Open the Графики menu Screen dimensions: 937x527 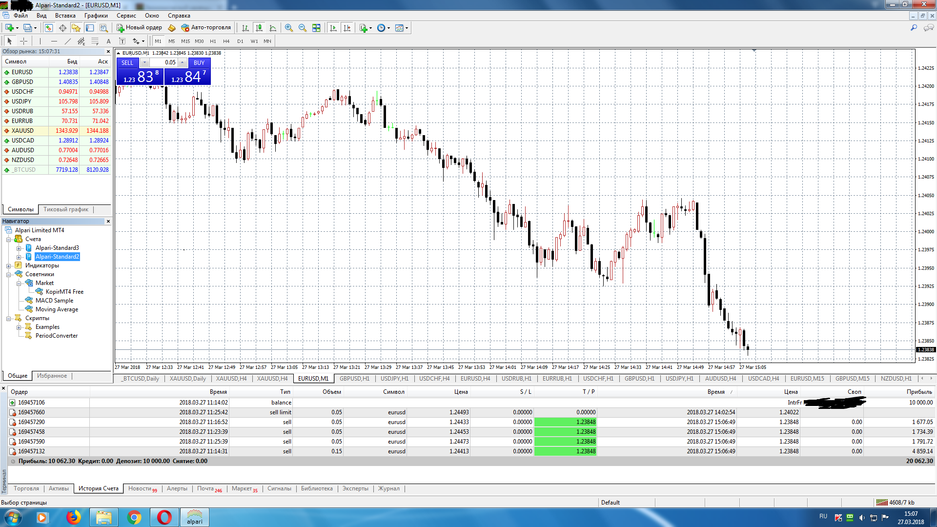tap(96, 16)
